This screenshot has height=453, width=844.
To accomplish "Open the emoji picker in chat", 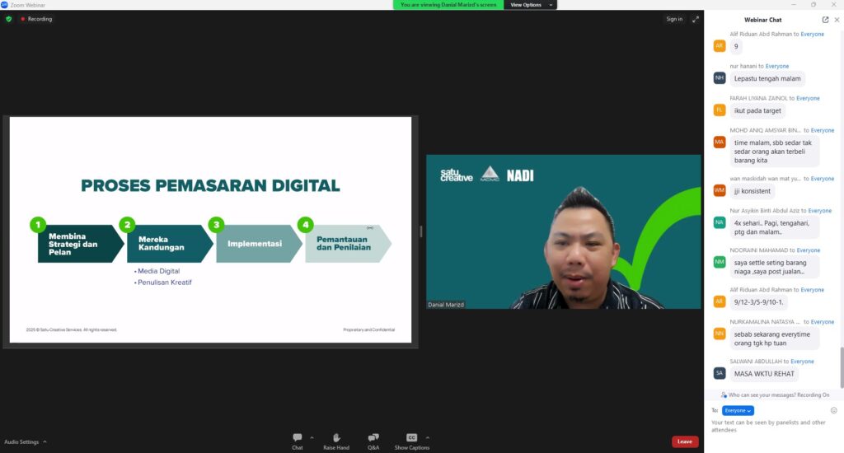I will tap(833, 410).
